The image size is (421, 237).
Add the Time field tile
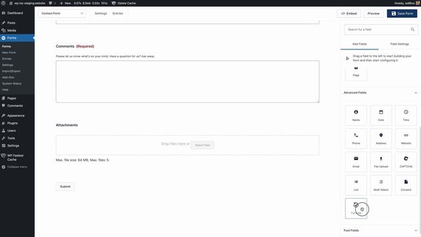click(406, 115)
